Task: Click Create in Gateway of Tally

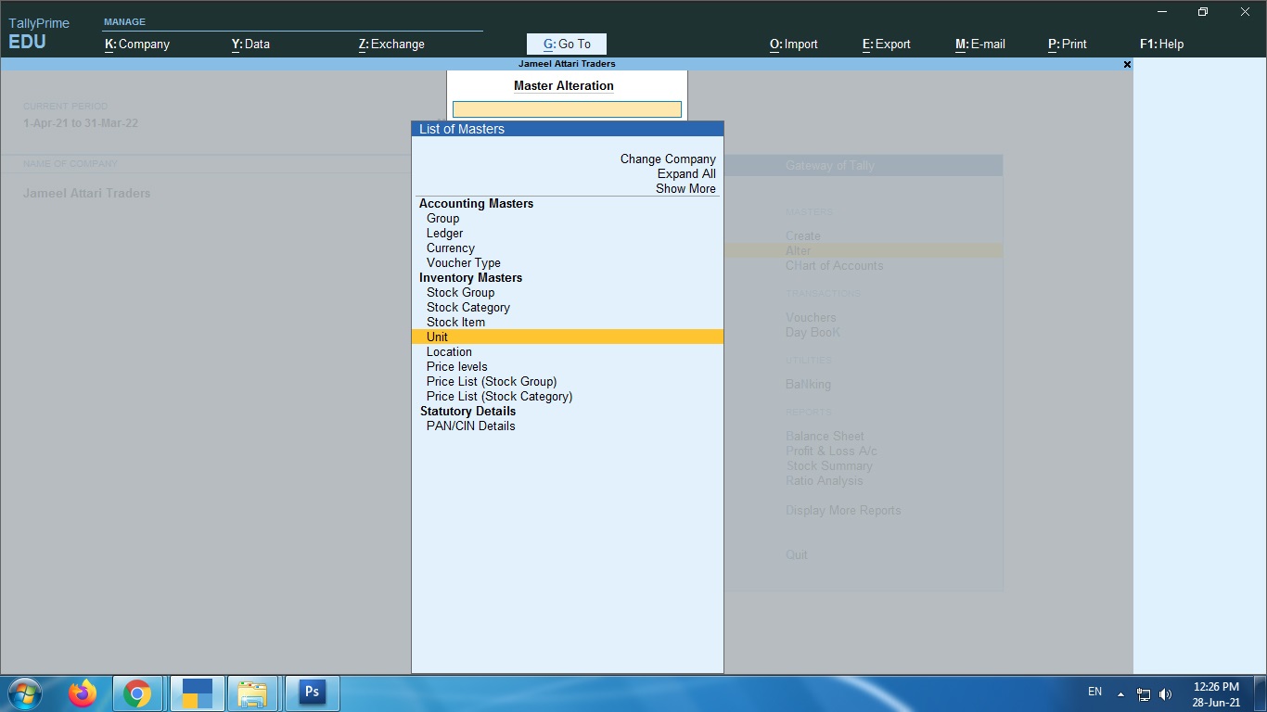Action: (803, 235)
